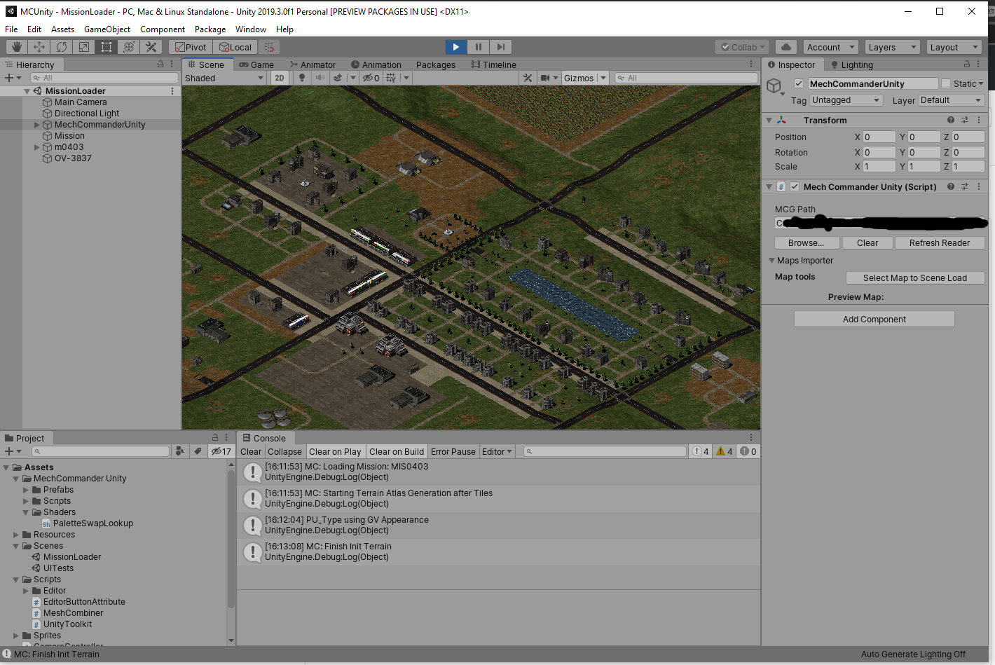The height and width of the screenshot is (665, 995).
Task: Open the Component menu
Action: (163, 29)
